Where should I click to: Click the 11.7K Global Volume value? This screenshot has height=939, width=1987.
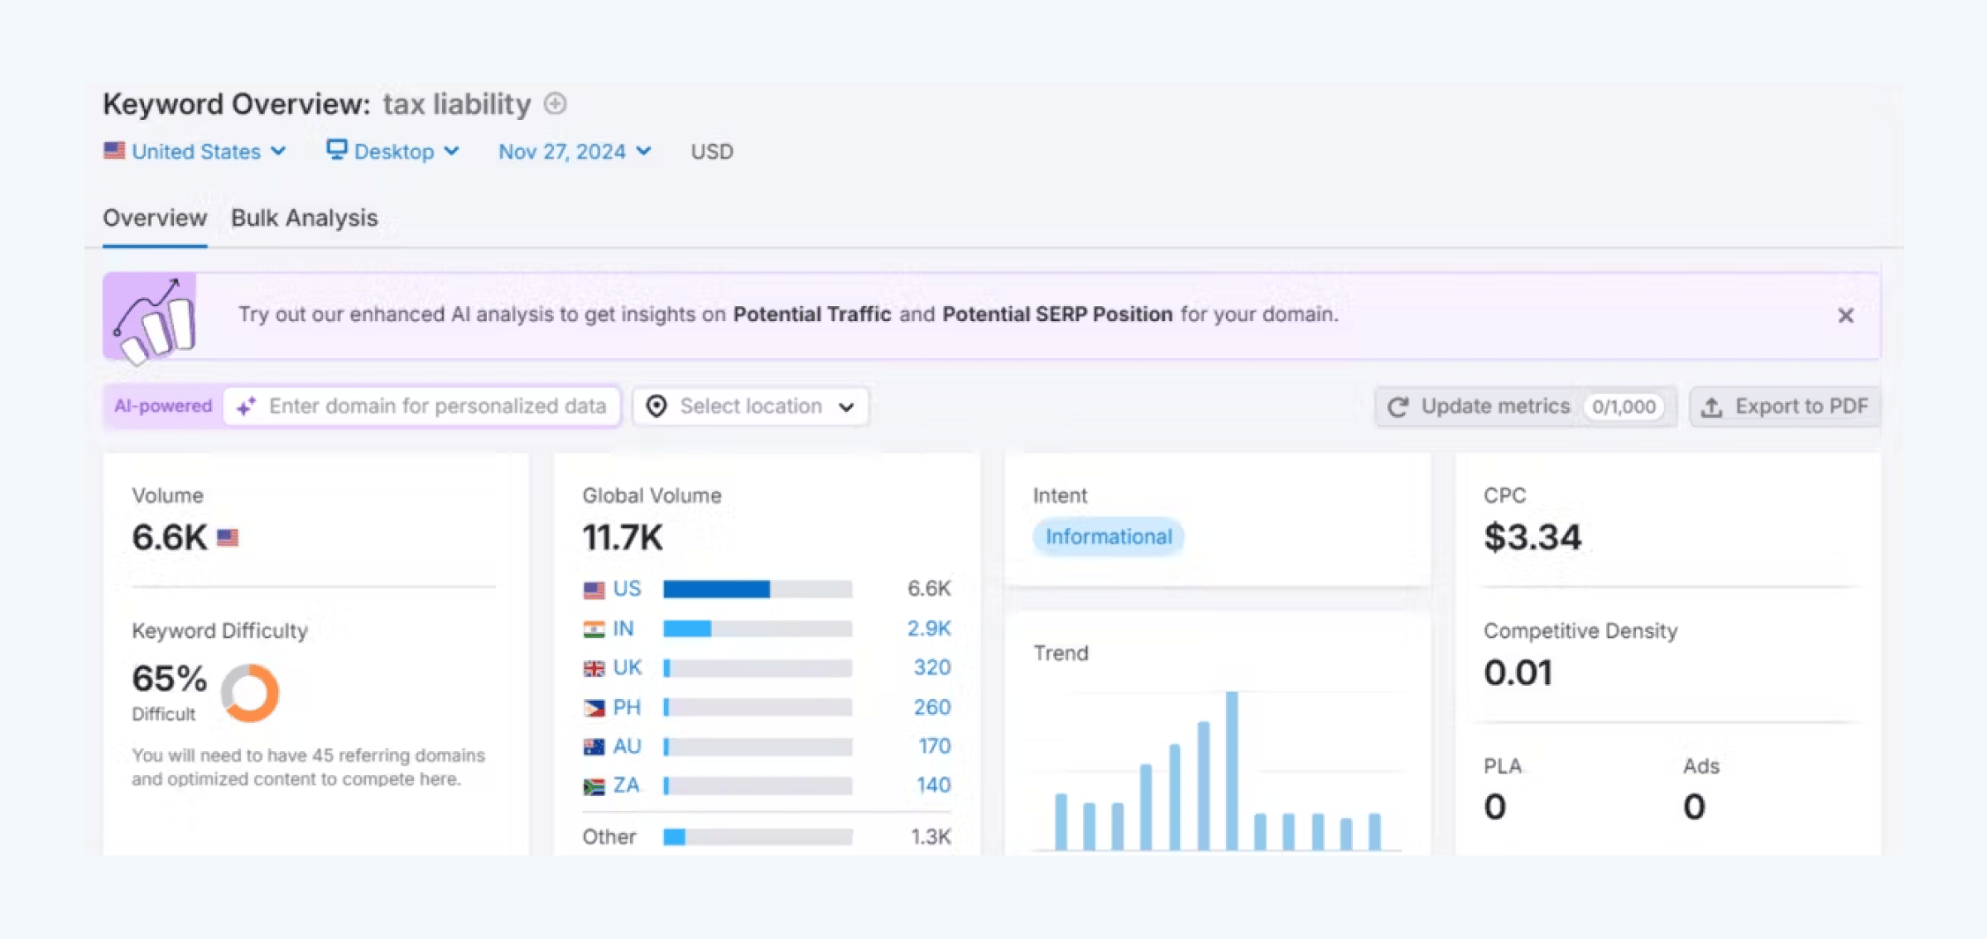[x=623, y=538]
